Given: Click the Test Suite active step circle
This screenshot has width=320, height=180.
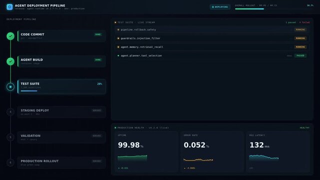Looking at the screenshot, I should pyautogui.click(x=10, y=87).
